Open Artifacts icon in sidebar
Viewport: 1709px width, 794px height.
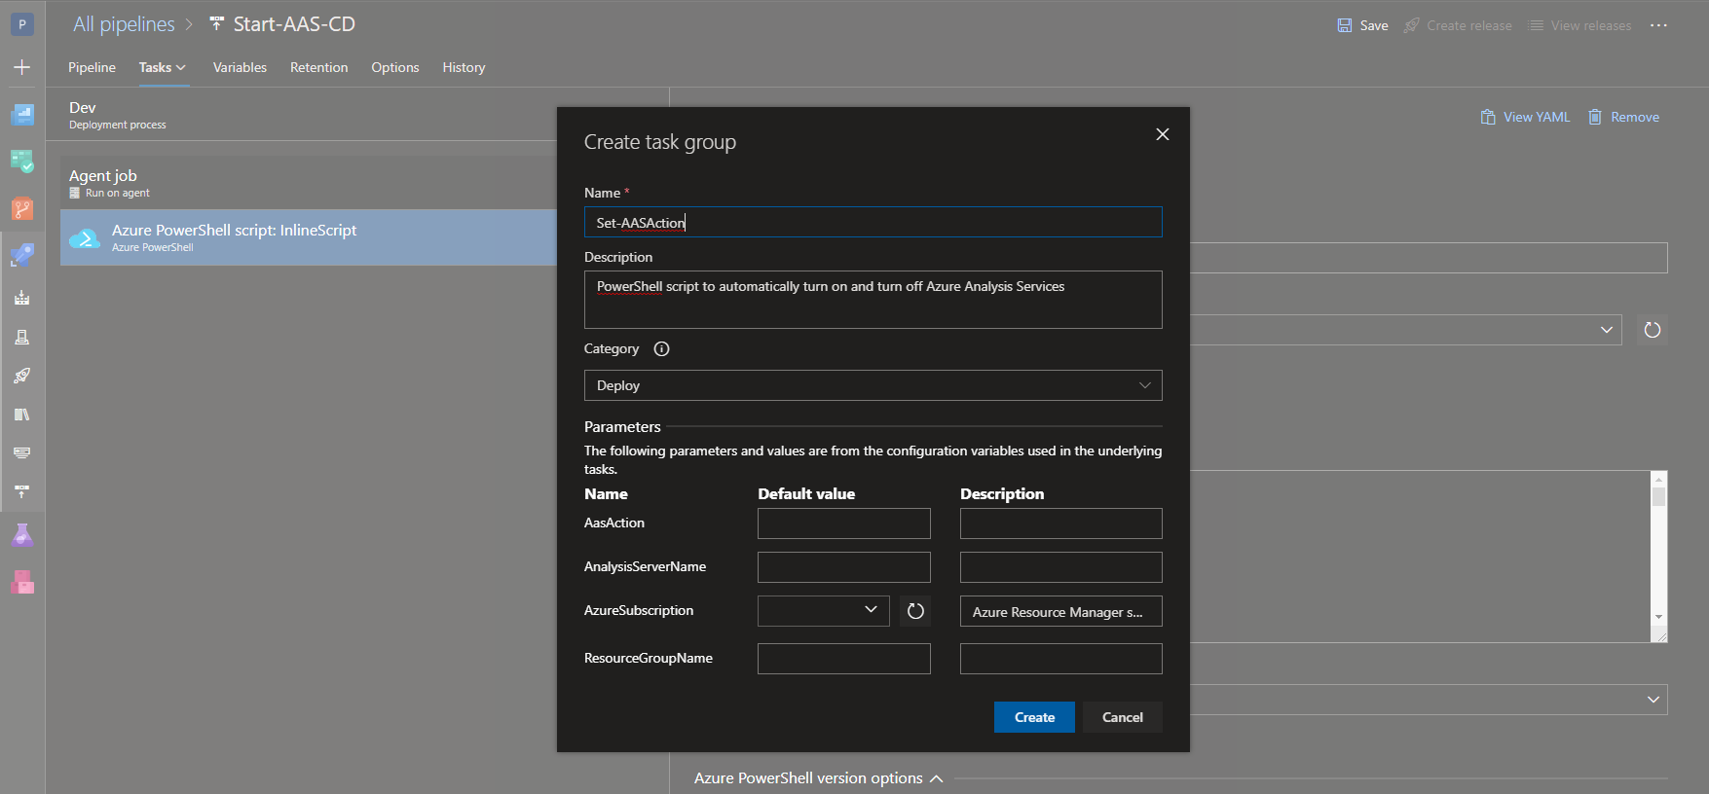[x=21, y=582]
